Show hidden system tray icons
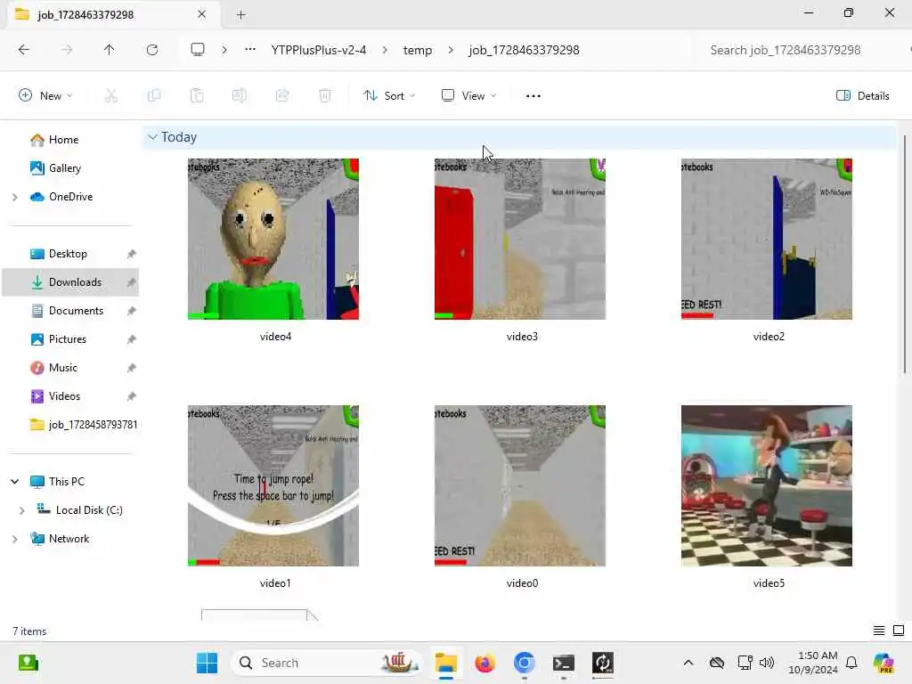The height and width of the screenshot is (684, 912). tap(688, 663)
